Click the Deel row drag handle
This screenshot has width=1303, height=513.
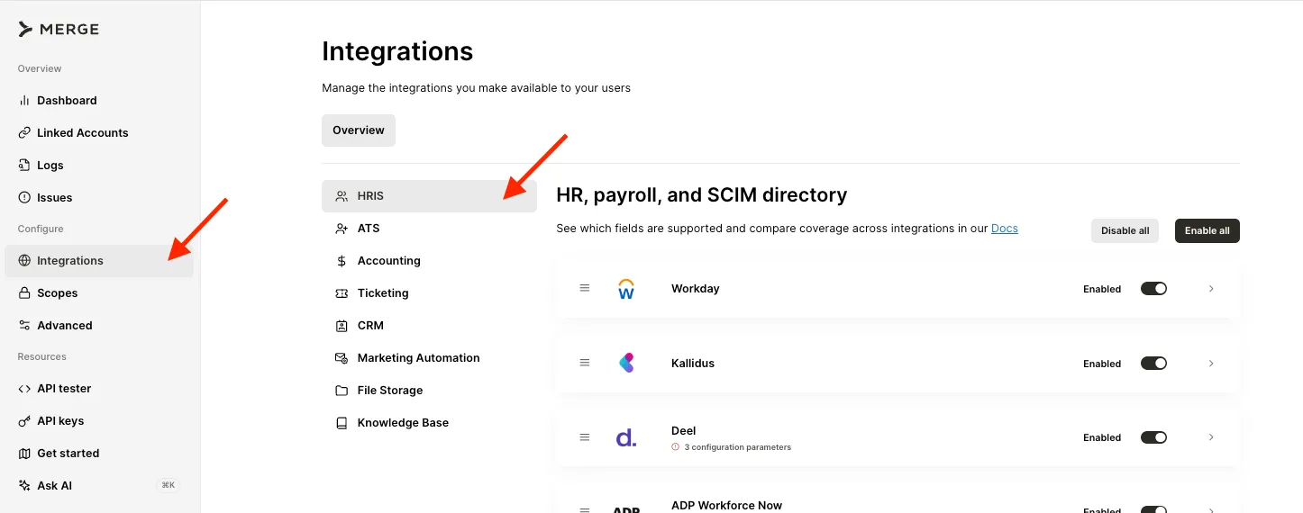pyautogui.click(x=585, y=437)
